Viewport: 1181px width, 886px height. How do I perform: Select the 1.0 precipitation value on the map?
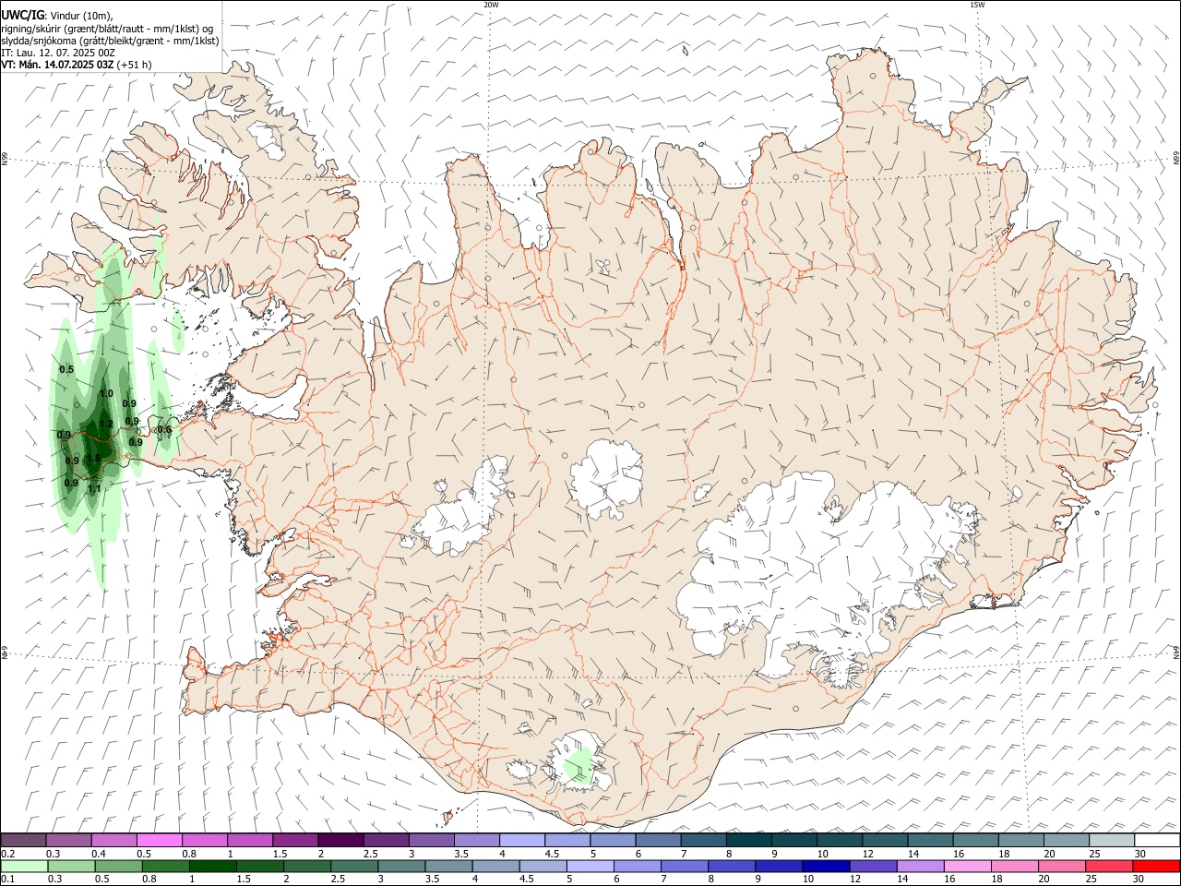tap(106, 394)
